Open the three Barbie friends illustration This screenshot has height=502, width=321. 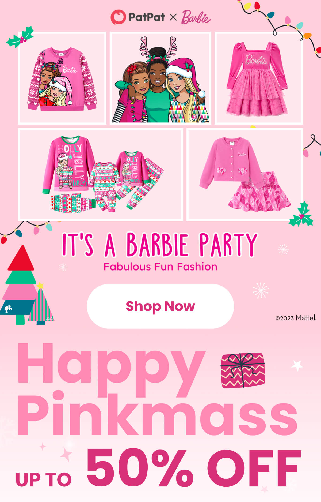pos(160,78)
